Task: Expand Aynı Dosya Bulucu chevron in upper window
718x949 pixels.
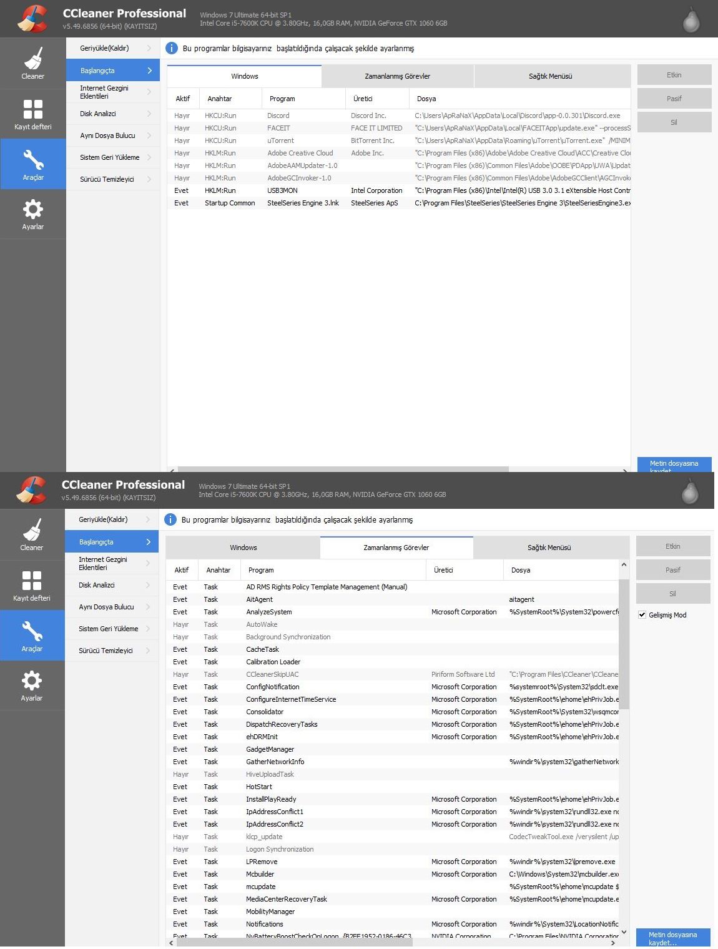Action: [149, 135]
